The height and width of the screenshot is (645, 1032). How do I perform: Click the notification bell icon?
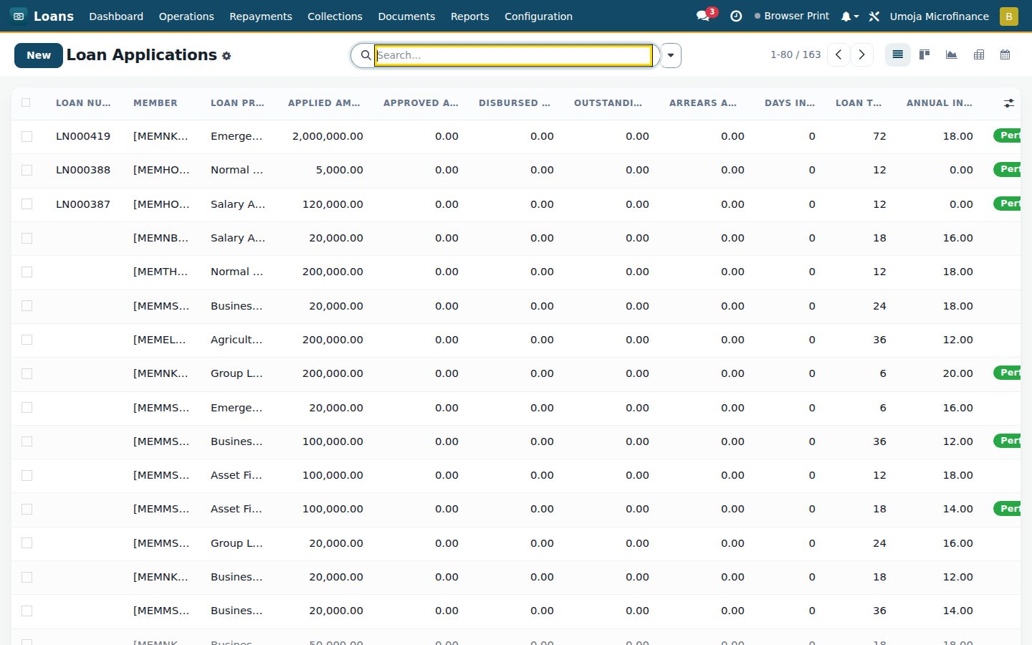[x=850, y=16]
